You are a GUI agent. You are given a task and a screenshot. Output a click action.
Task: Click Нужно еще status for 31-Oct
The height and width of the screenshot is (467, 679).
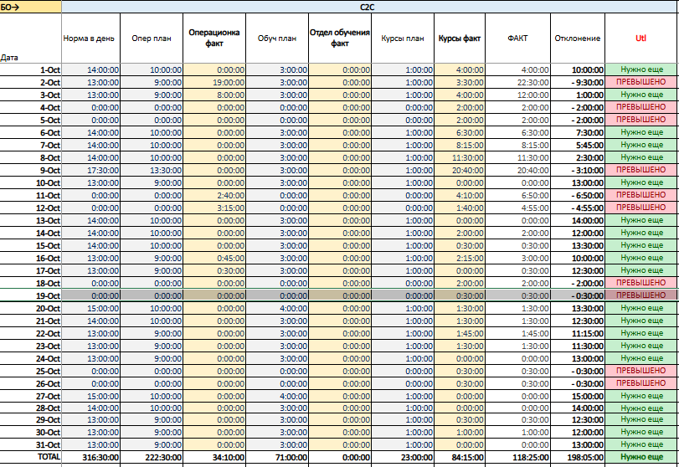point(640,444)
